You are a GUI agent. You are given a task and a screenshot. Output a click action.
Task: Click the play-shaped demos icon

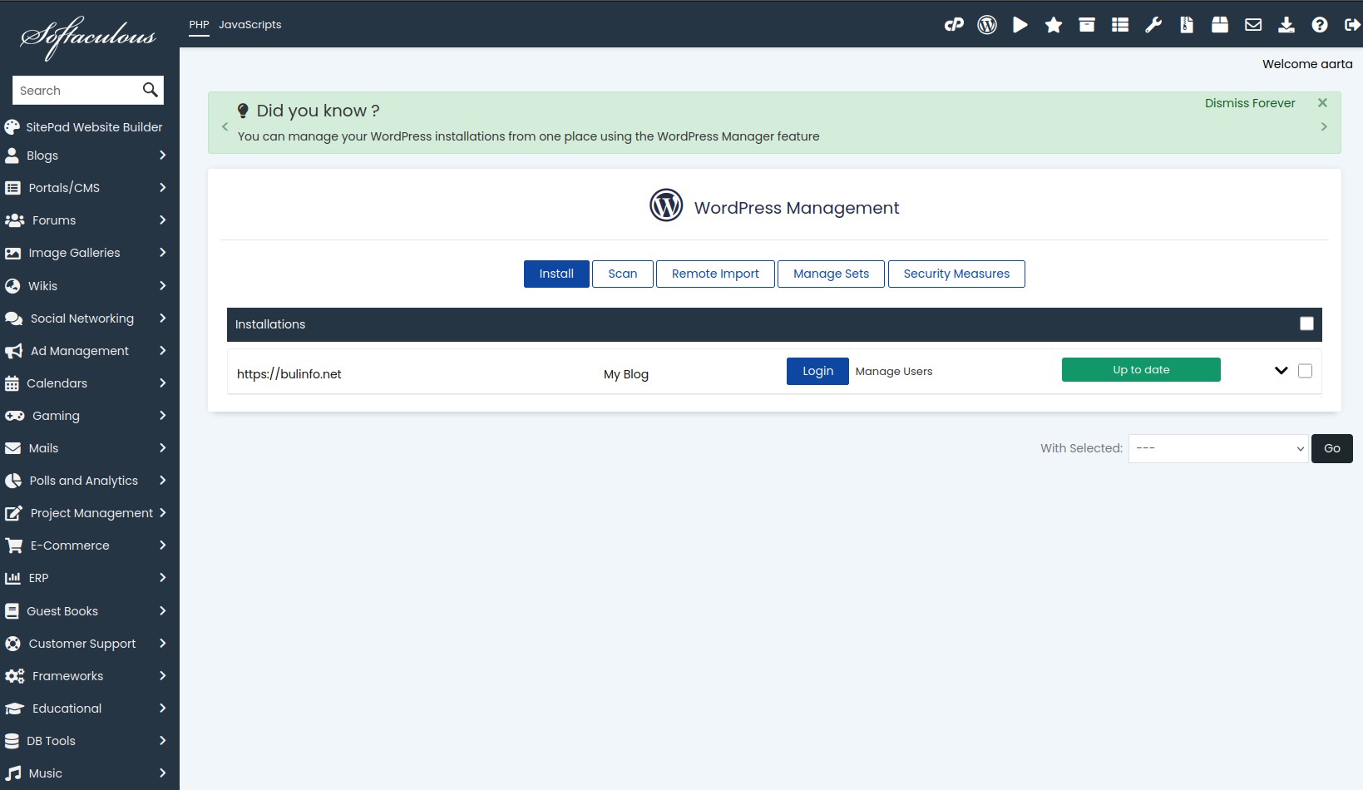[1020, 25]
